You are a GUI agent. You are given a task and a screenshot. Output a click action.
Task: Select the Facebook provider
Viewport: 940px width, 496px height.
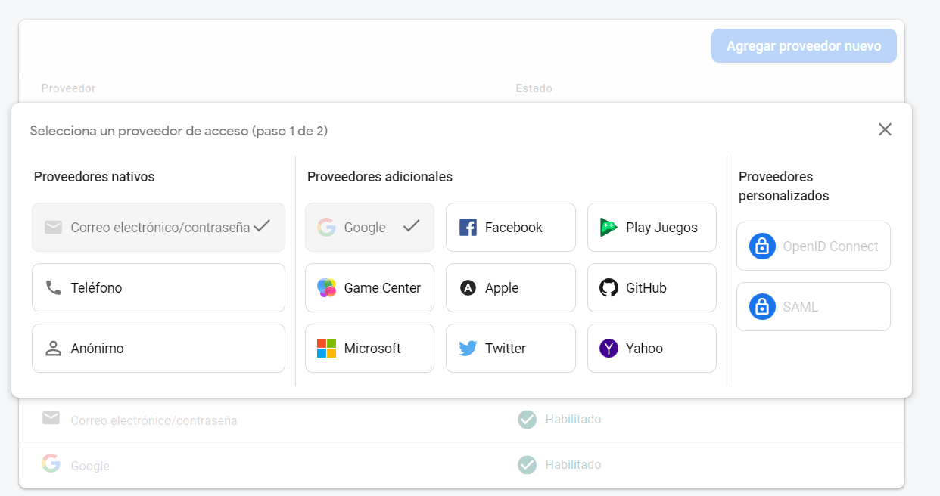[511, 227]
